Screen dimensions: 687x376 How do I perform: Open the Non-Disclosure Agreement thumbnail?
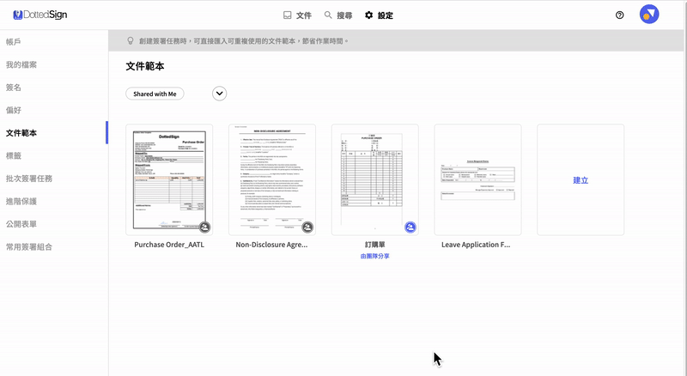pyautogui.click(x=272, y=179)
